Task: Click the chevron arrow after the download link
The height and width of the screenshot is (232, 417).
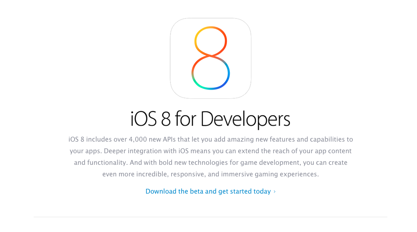Action: coord(274,192)
